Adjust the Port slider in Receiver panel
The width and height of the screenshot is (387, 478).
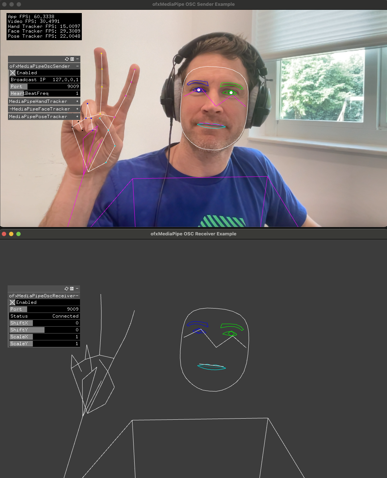[x=44, y=309]
